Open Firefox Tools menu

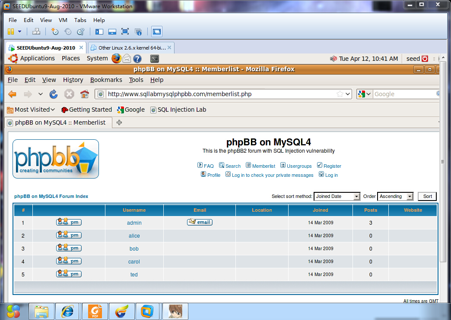point(136,80)
